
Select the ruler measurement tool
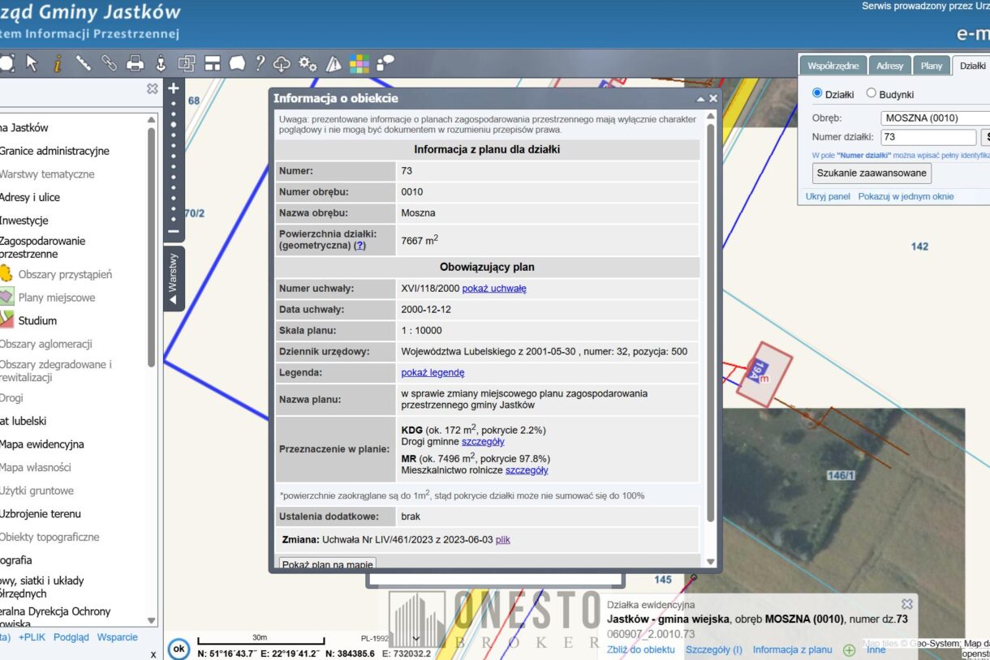(83, 63)
